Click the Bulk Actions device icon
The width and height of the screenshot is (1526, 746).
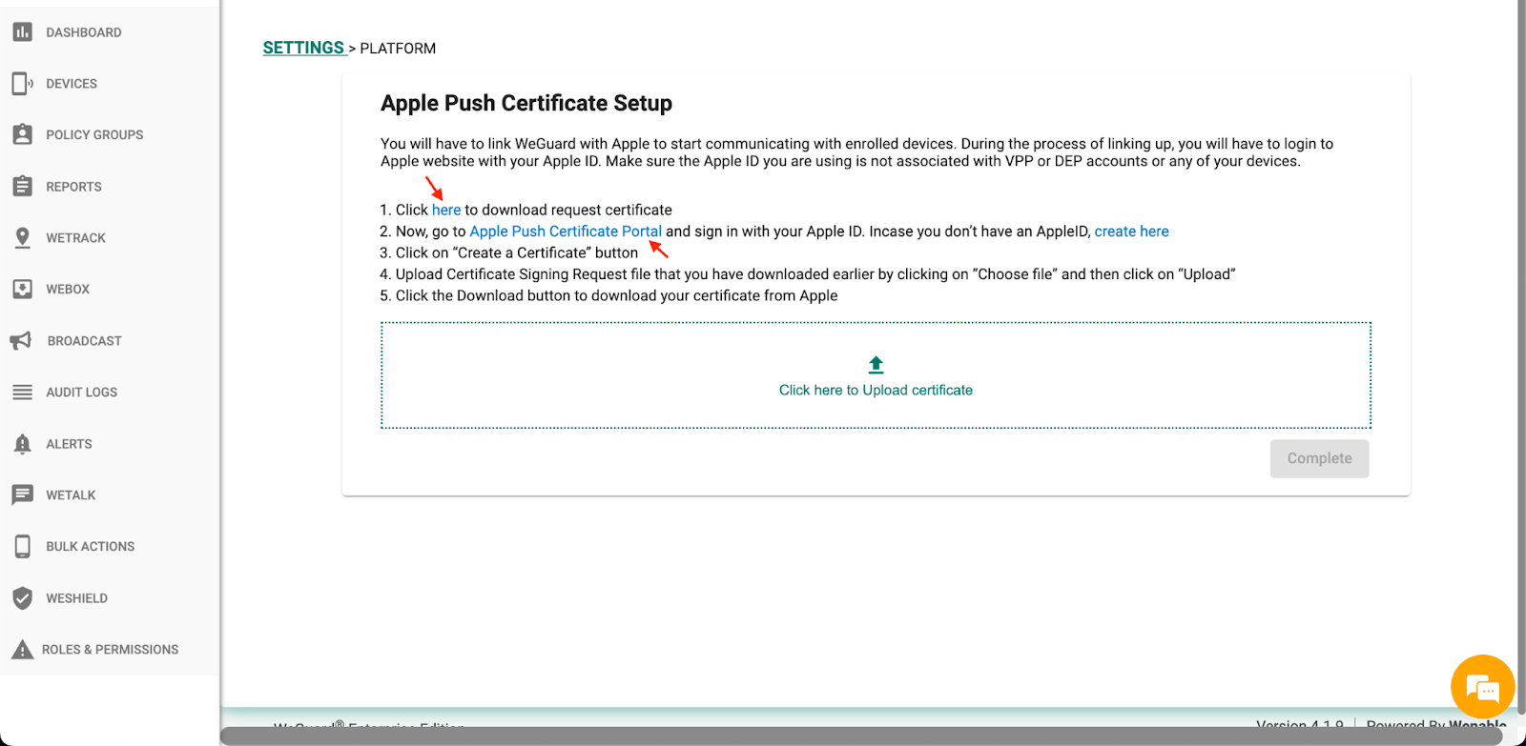coord(23,546)
